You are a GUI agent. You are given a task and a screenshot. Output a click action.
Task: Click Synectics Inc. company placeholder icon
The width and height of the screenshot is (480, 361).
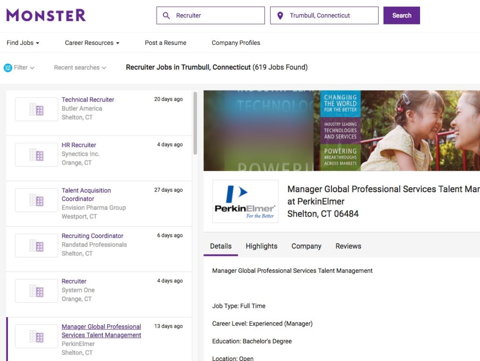tap(37, 155)
